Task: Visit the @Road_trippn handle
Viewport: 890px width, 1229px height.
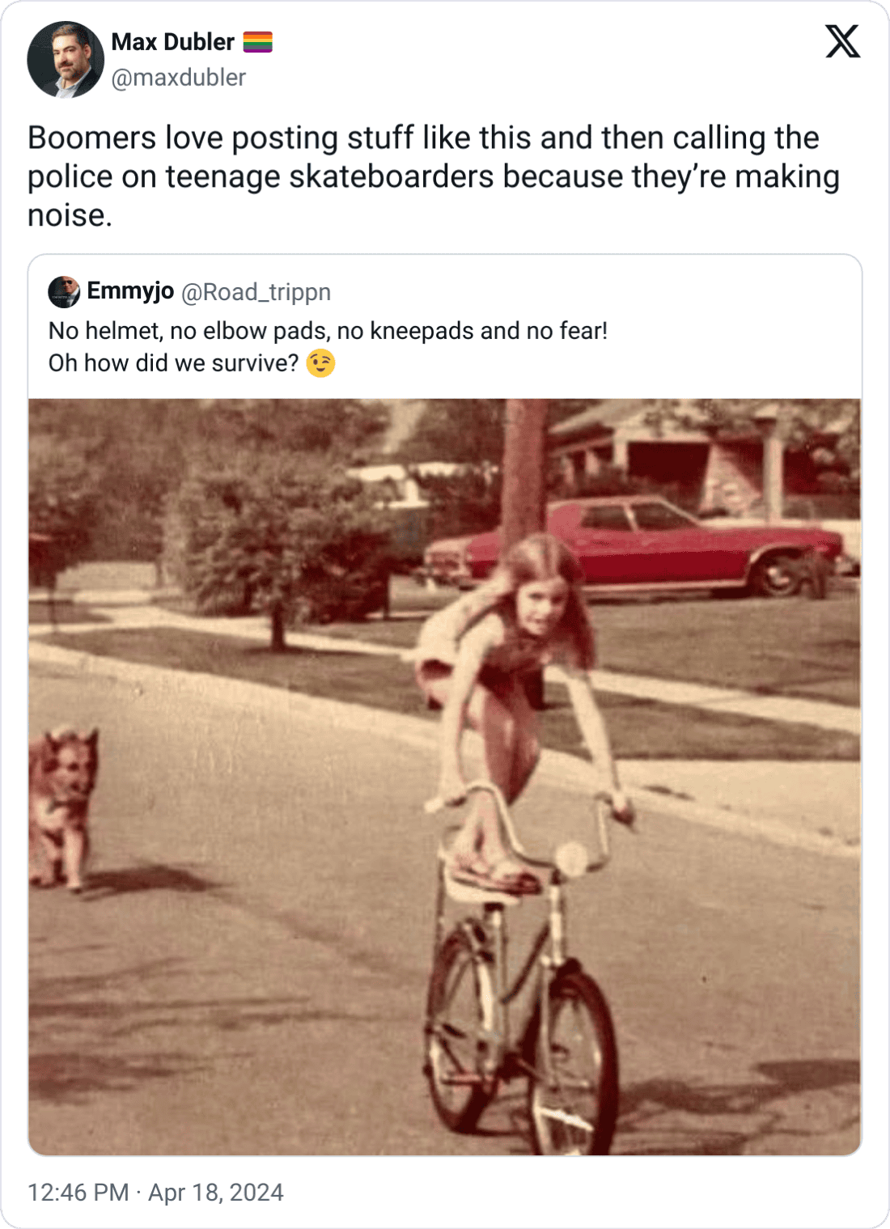Action: coord(256,292)
